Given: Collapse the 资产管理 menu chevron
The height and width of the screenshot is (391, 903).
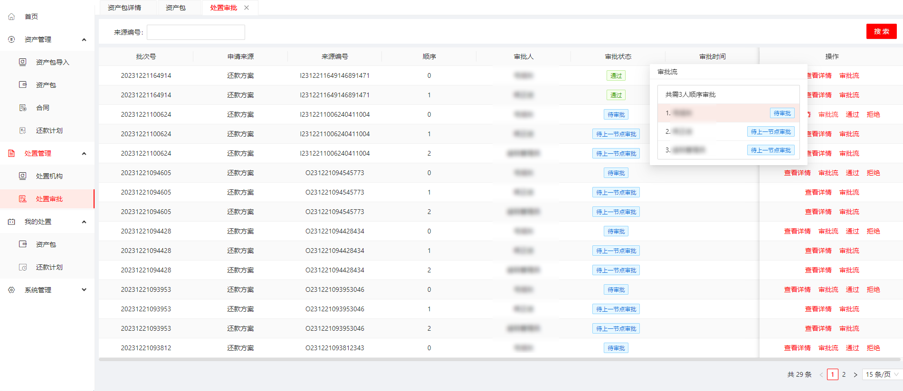Looking at the screenshot, I should pyautogui.click(x=84, y=39).
